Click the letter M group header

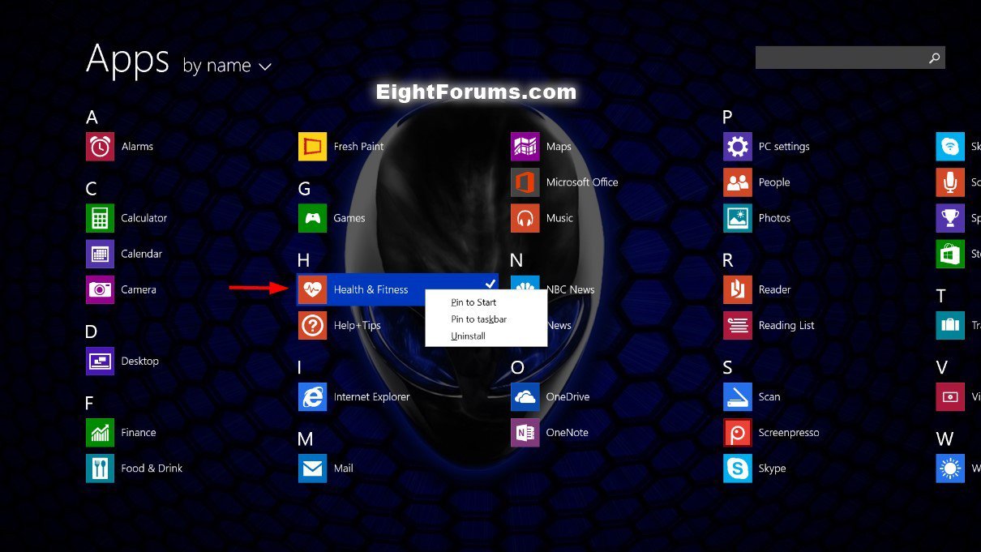[x=305, y=439]
